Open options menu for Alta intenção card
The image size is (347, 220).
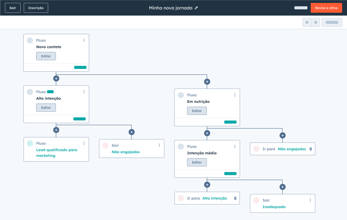(x=84, y=92)
